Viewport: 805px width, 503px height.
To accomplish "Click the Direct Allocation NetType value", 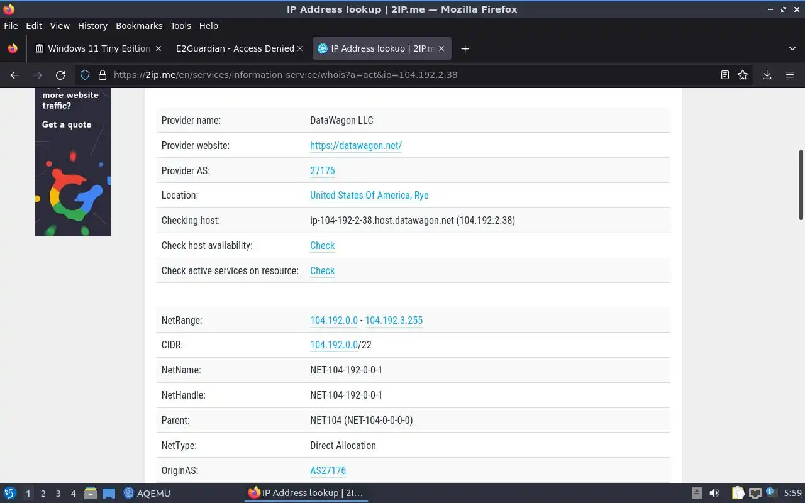I will pyautogui.click(x=343, y=446).
